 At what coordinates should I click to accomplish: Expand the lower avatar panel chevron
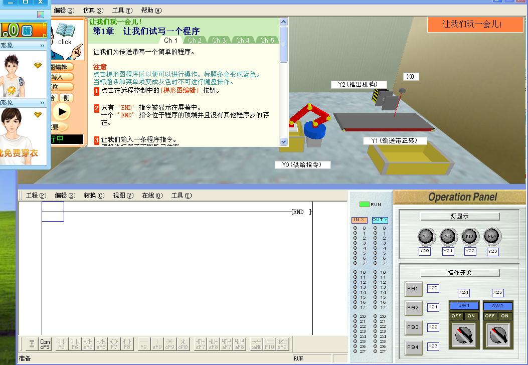43,103
